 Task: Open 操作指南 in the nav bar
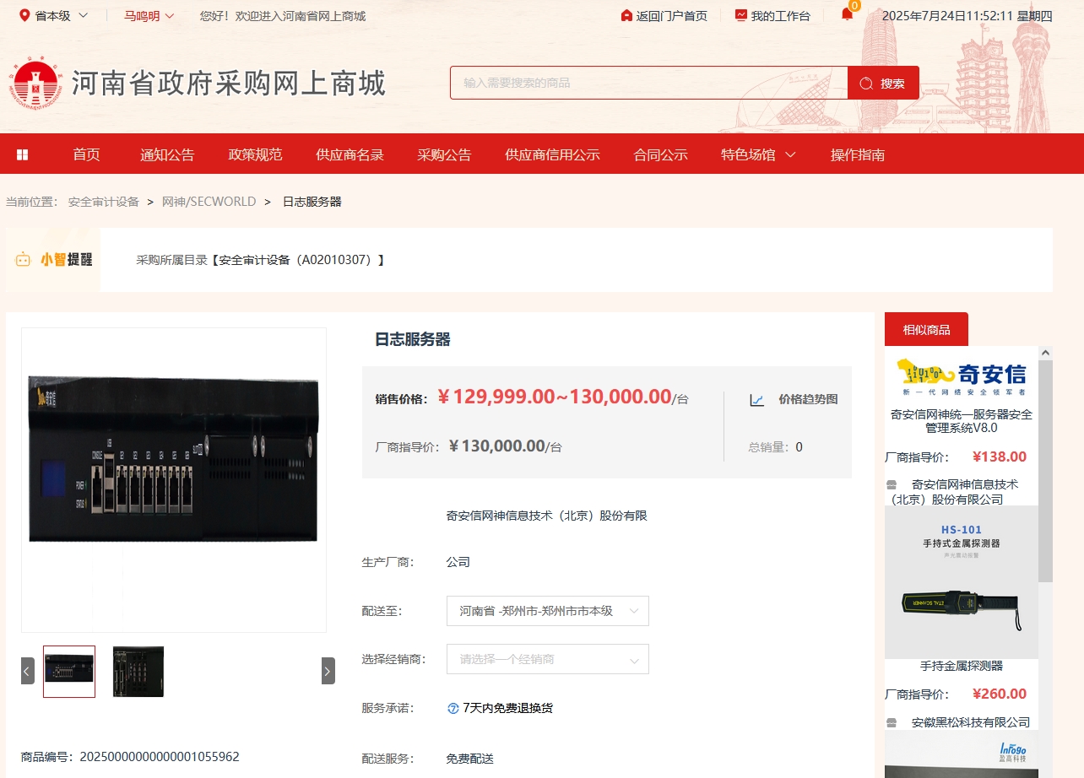(858, 154)
